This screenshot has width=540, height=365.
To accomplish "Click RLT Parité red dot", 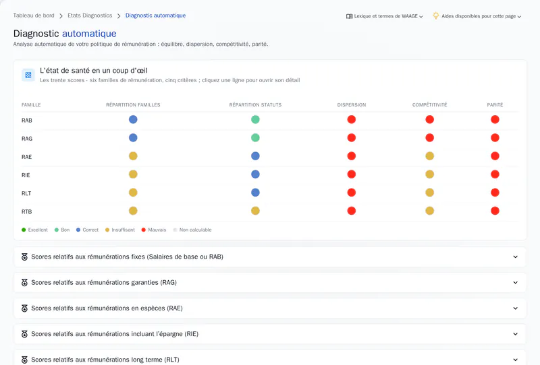I will pyautogui.click(x=495, y=193).
